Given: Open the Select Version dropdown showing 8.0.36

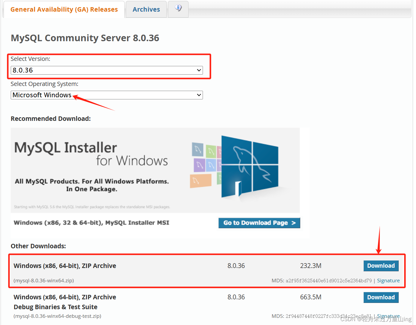Looking at the screenshot, I should (107, 70).
